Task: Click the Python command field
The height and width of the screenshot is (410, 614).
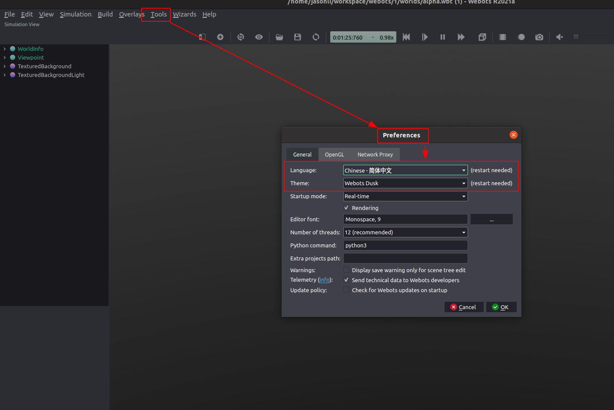Action: pyautogui.click(x=405, y=246)
